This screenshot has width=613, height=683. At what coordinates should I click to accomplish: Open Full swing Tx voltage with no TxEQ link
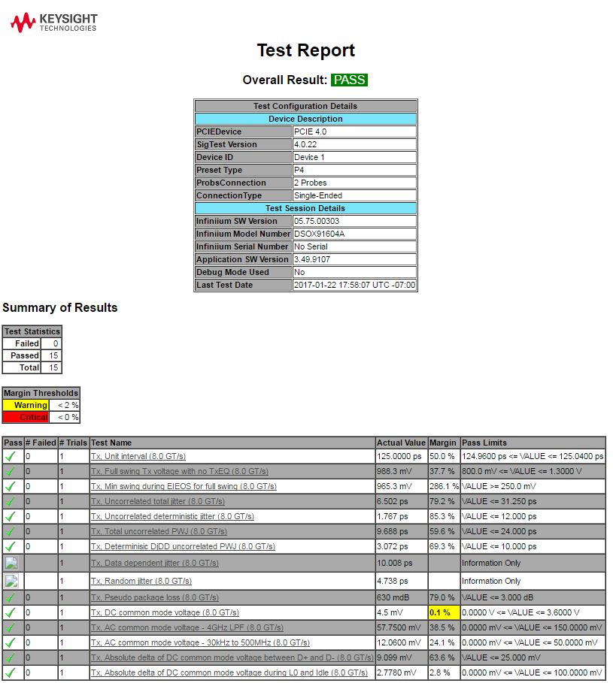[179, 471]
